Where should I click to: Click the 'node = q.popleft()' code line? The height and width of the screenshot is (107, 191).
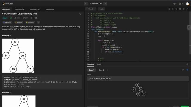click(x=113, y=50)
